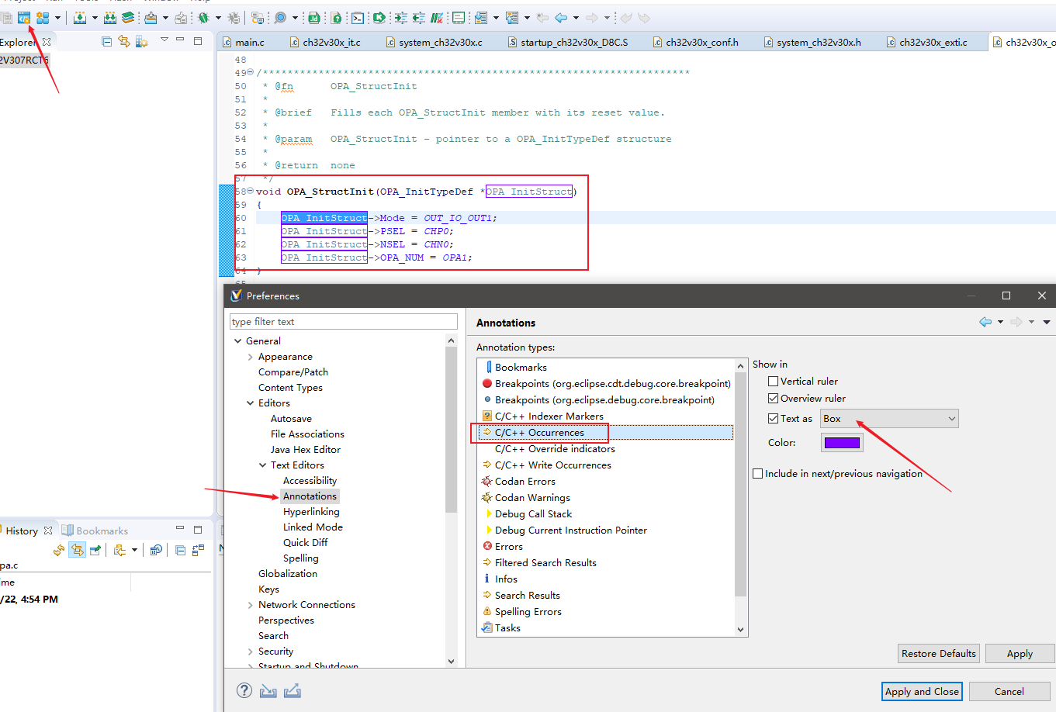This screenshot has width=1056, height=712.
Task: Select Hyperlinking in preferences tree
Action: (x=311, y=512)
